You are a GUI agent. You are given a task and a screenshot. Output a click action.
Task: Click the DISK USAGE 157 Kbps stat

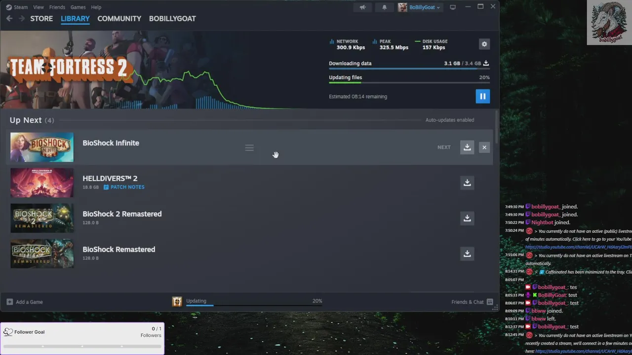coord(432,44)
